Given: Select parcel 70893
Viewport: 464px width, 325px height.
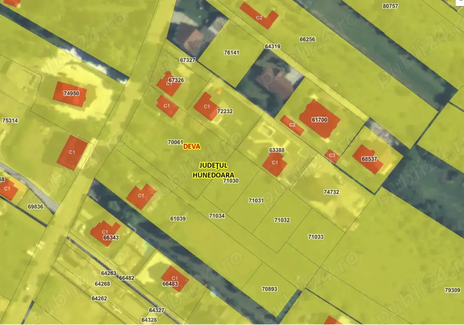Looking at the screenshot, I should pos(269,288).
